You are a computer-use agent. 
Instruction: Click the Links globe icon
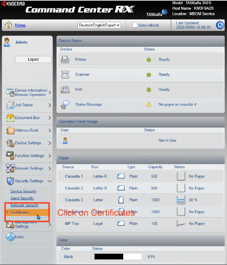(x=10, y=237)
